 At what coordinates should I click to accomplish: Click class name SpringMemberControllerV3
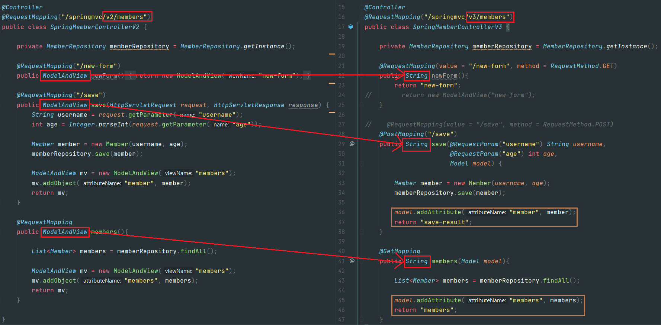tap(458, 27)
